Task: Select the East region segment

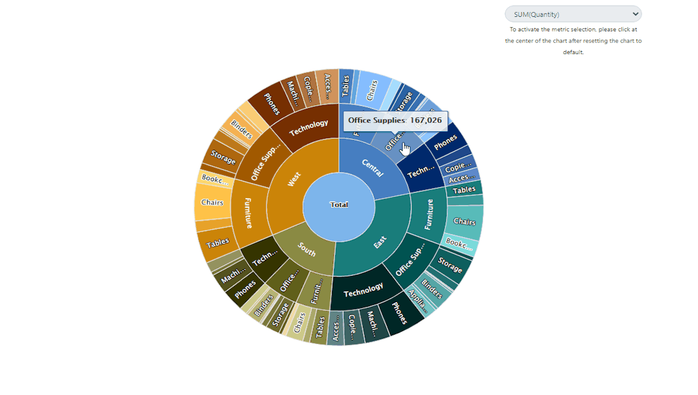Action: [381, 244]
